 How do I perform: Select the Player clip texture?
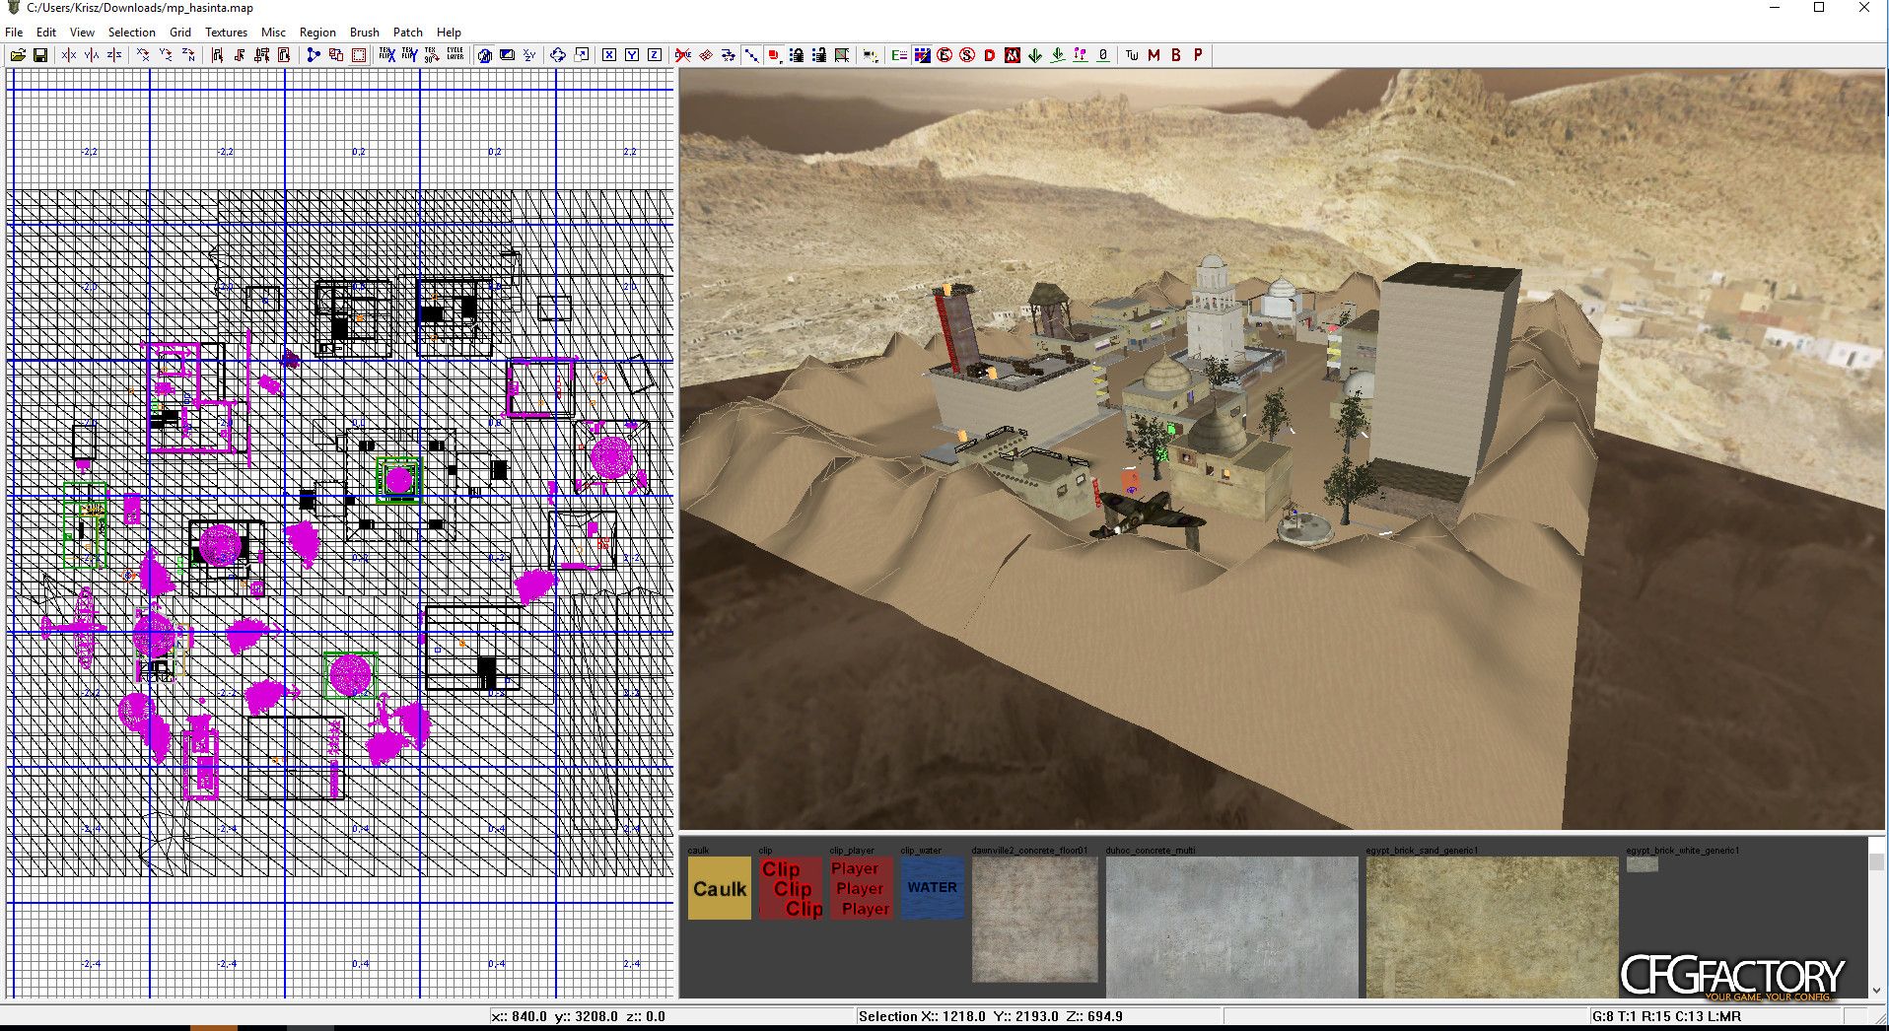point(862,888)
